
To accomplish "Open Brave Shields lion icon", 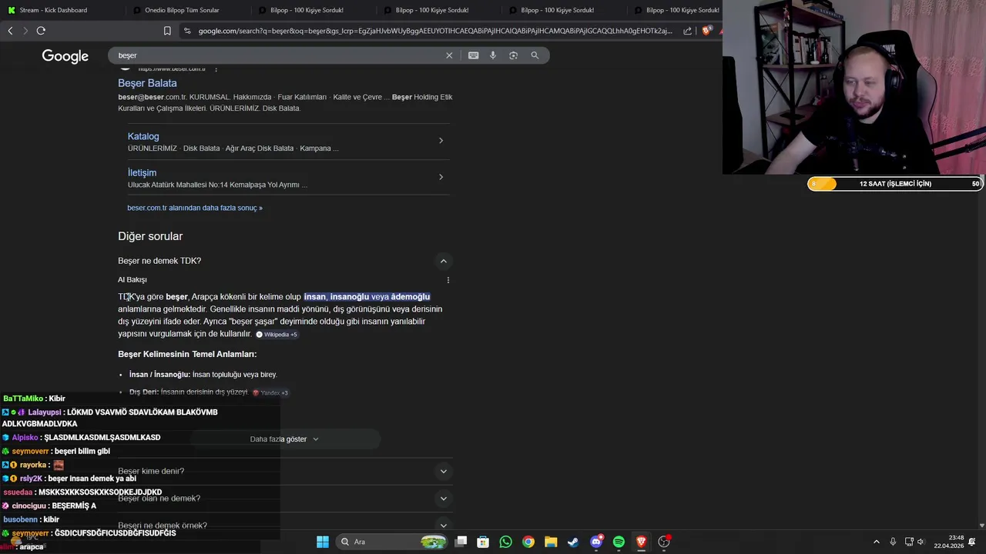I will tap(706, 31).
